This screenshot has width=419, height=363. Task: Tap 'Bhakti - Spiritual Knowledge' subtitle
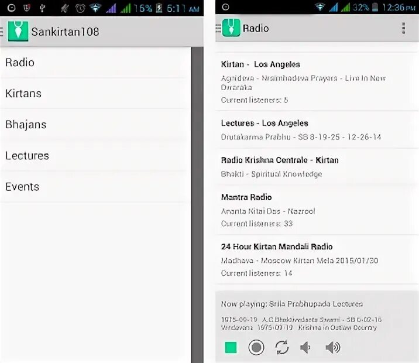(x=272, y=174)
